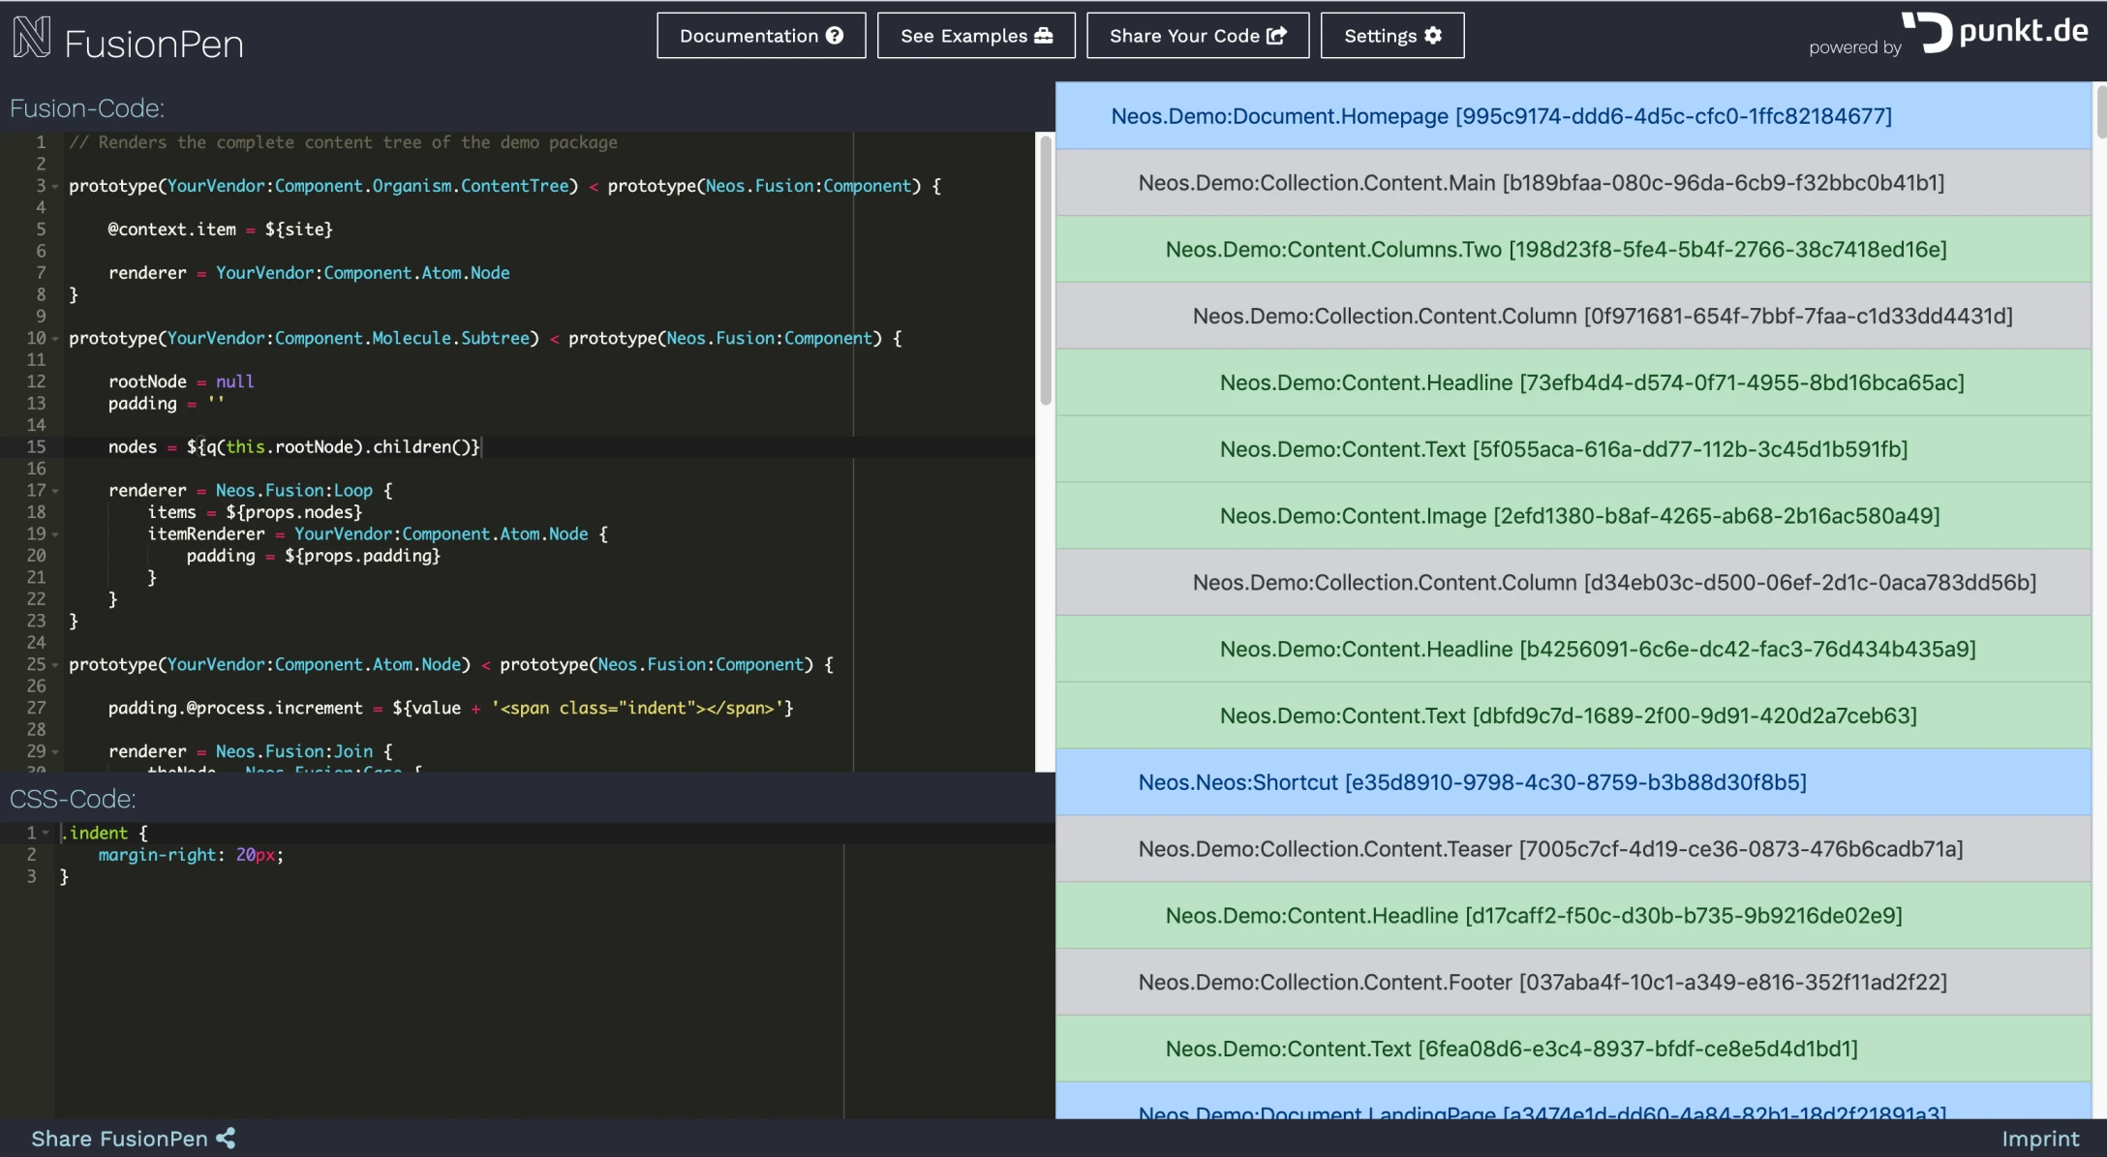This screenshot has height=1157, width=2107.
Task: Select the Neos.Demo:Content.Image row
Action: click(1573, 516)
